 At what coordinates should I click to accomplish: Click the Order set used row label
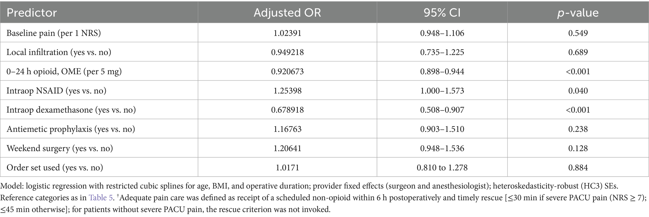click(55, 168)
